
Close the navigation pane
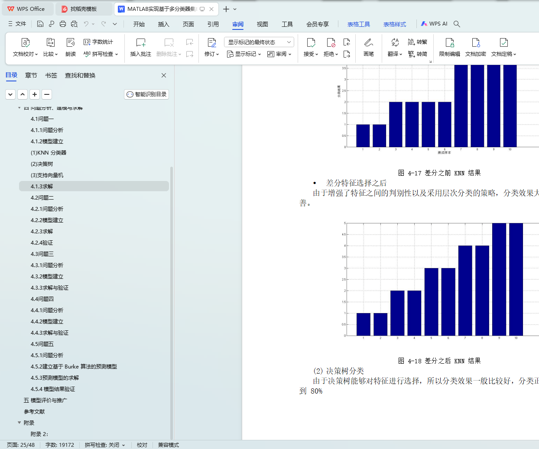[164, 75]
